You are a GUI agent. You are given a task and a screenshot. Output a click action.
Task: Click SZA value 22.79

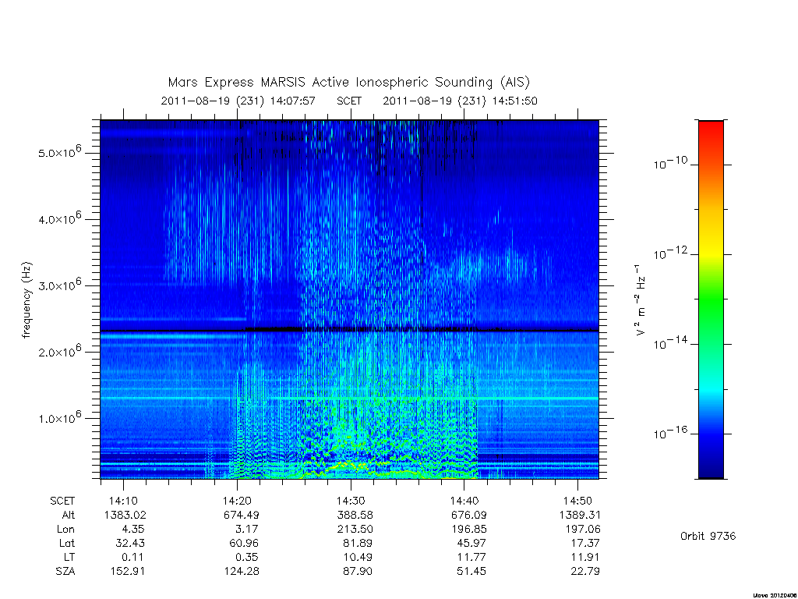click(x=585, y=572)
